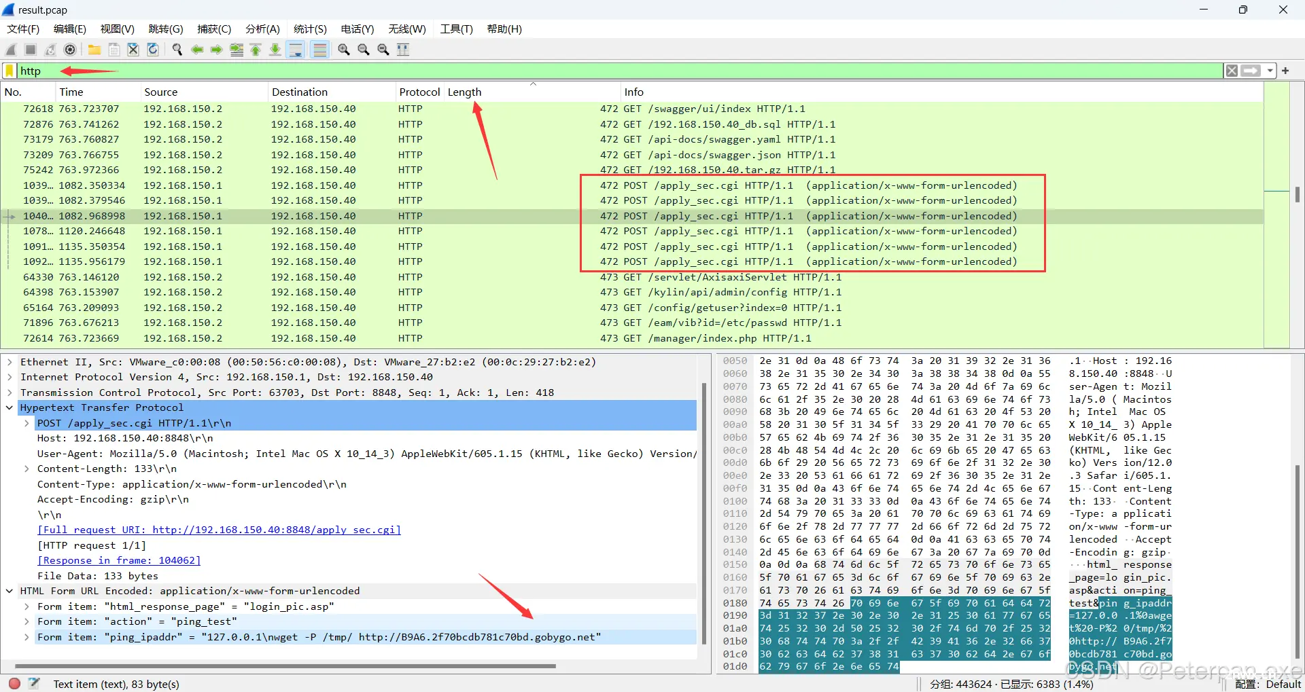Close the capture file with X icon

133,50
